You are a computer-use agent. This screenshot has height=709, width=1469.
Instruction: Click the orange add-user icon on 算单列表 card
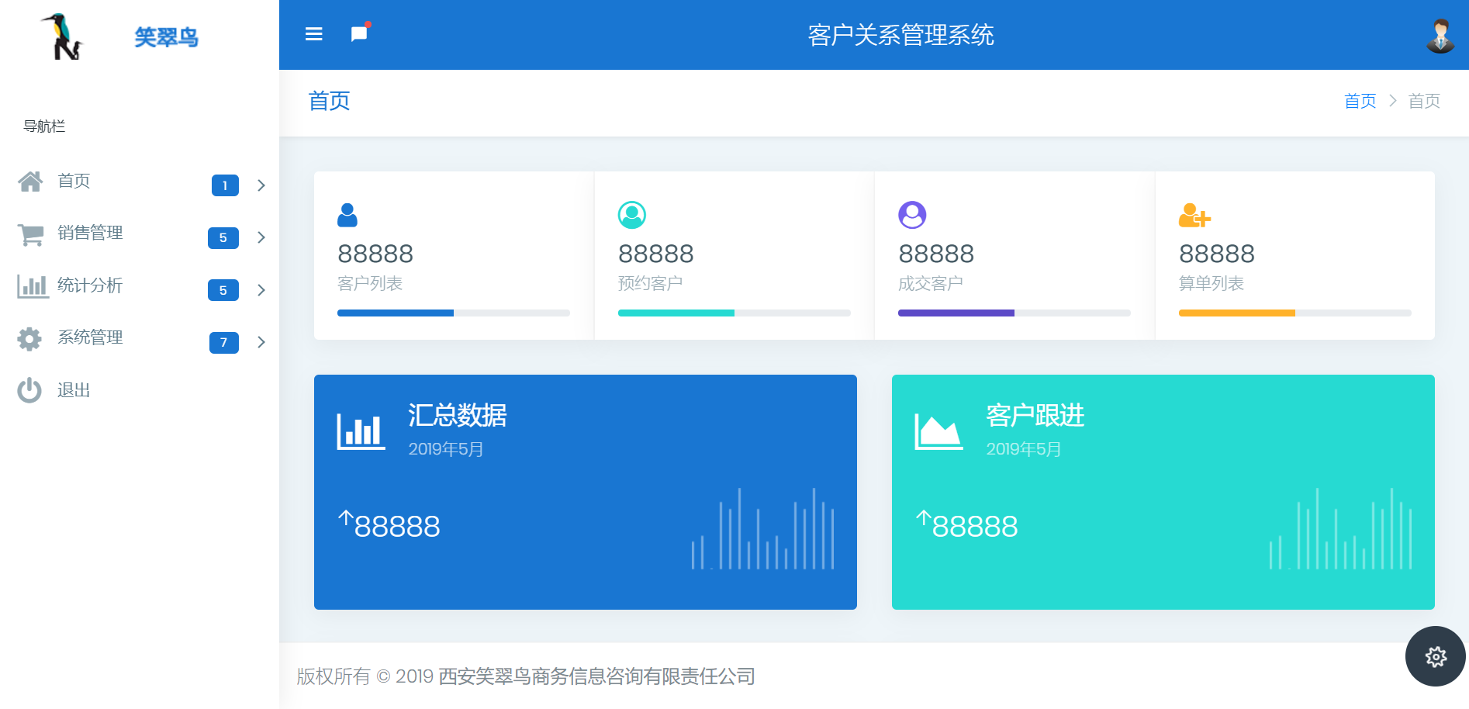click(x=1194, y=215)
